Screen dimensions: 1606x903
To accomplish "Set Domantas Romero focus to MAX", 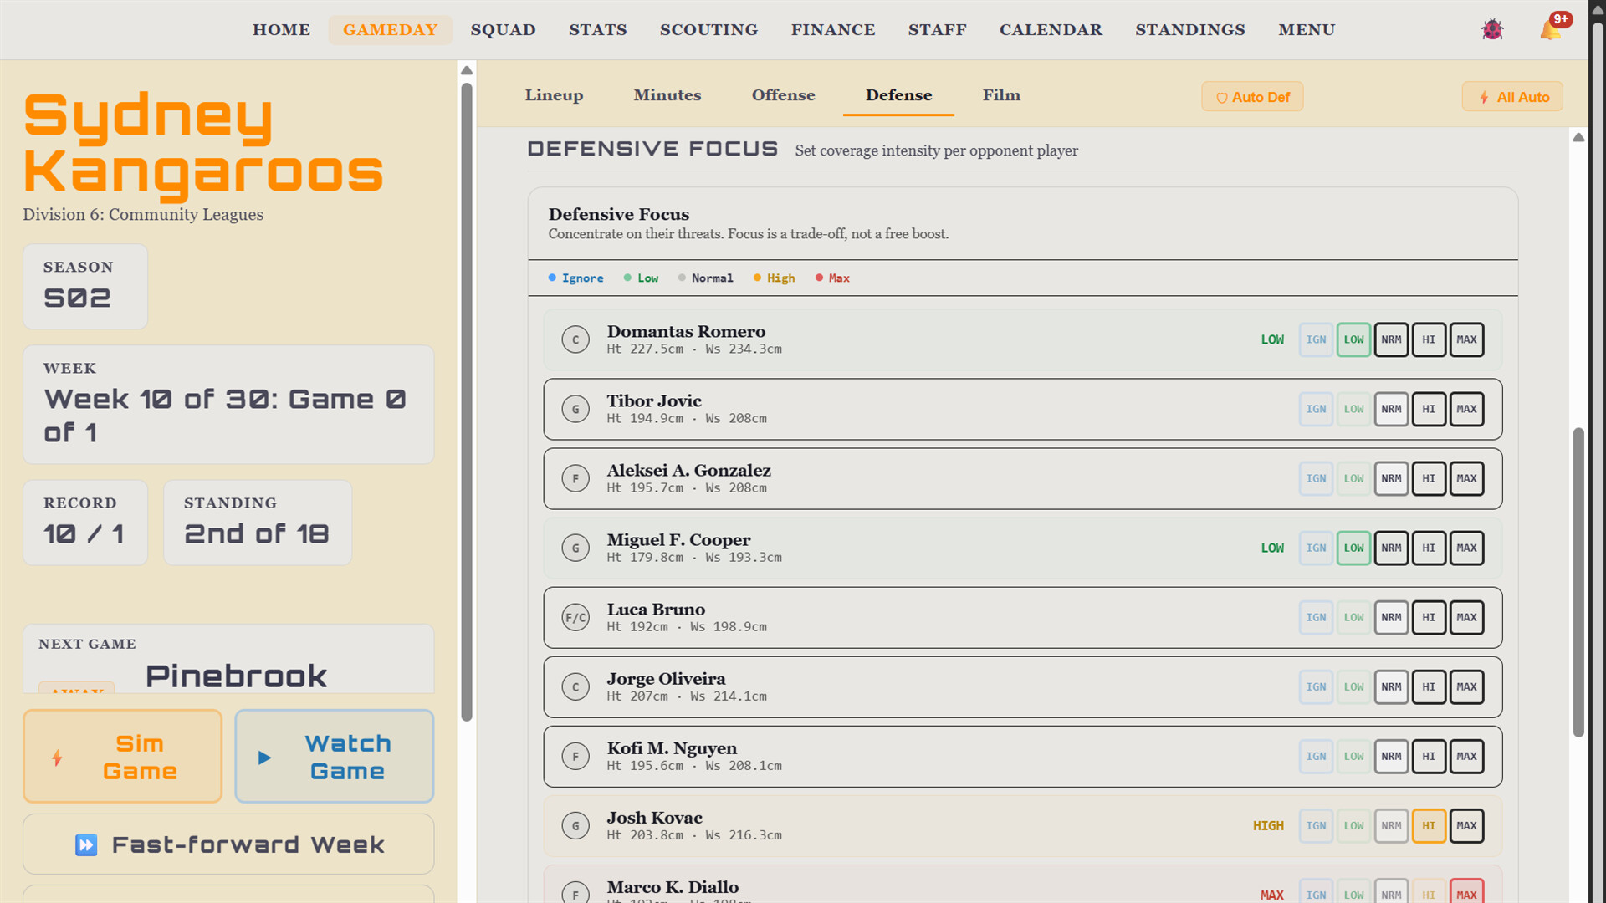I will click(1466, 339).
